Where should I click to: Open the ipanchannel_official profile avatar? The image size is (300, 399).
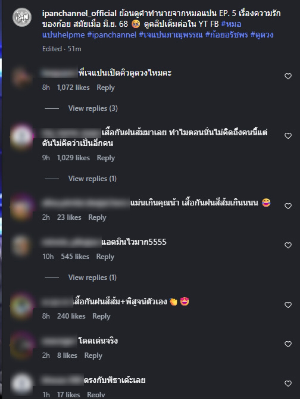click(22, 17)
